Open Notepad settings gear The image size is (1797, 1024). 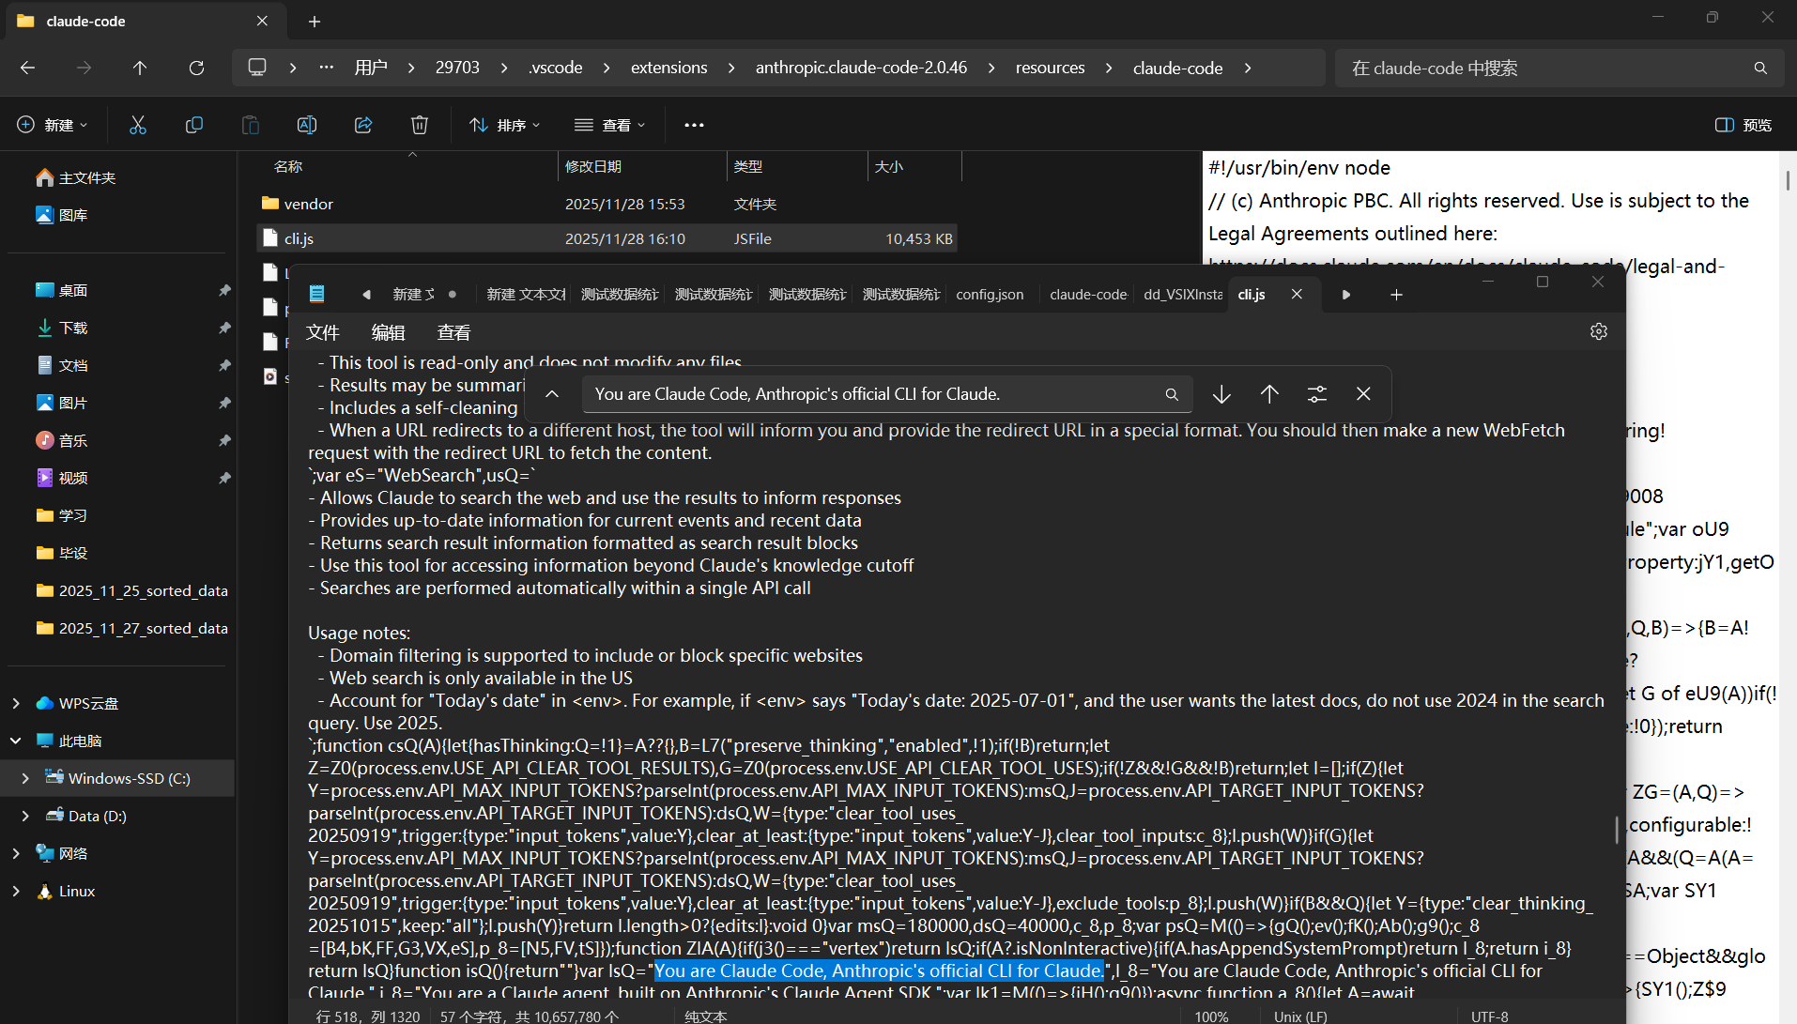[x=1599, y=331]
